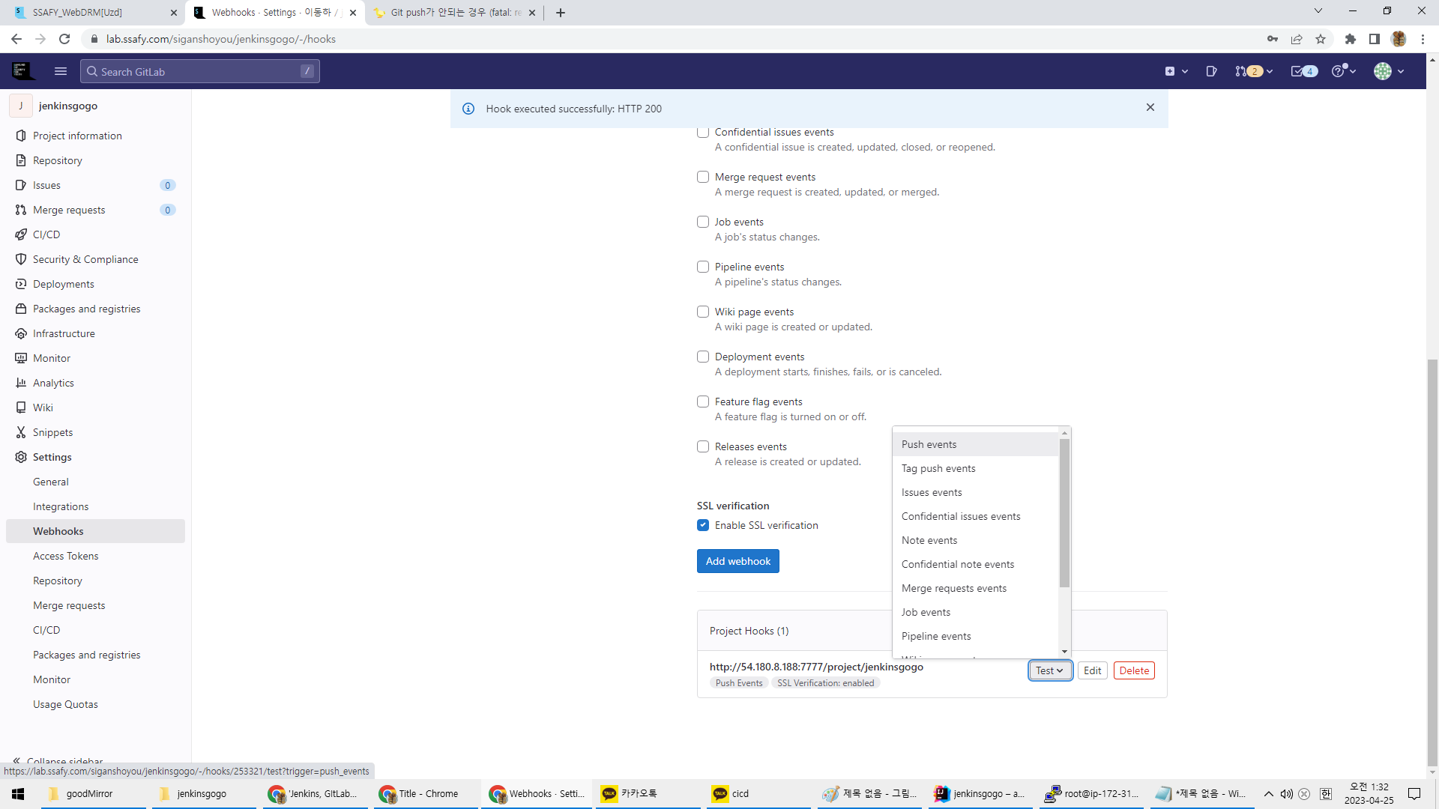Dismiss the hook executed alert
This screenshot has width=1439, height=809.
(1150, 108)
